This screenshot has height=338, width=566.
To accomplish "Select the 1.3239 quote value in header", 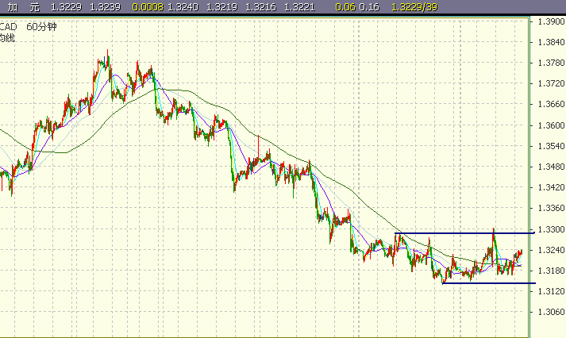I will 105,7.
